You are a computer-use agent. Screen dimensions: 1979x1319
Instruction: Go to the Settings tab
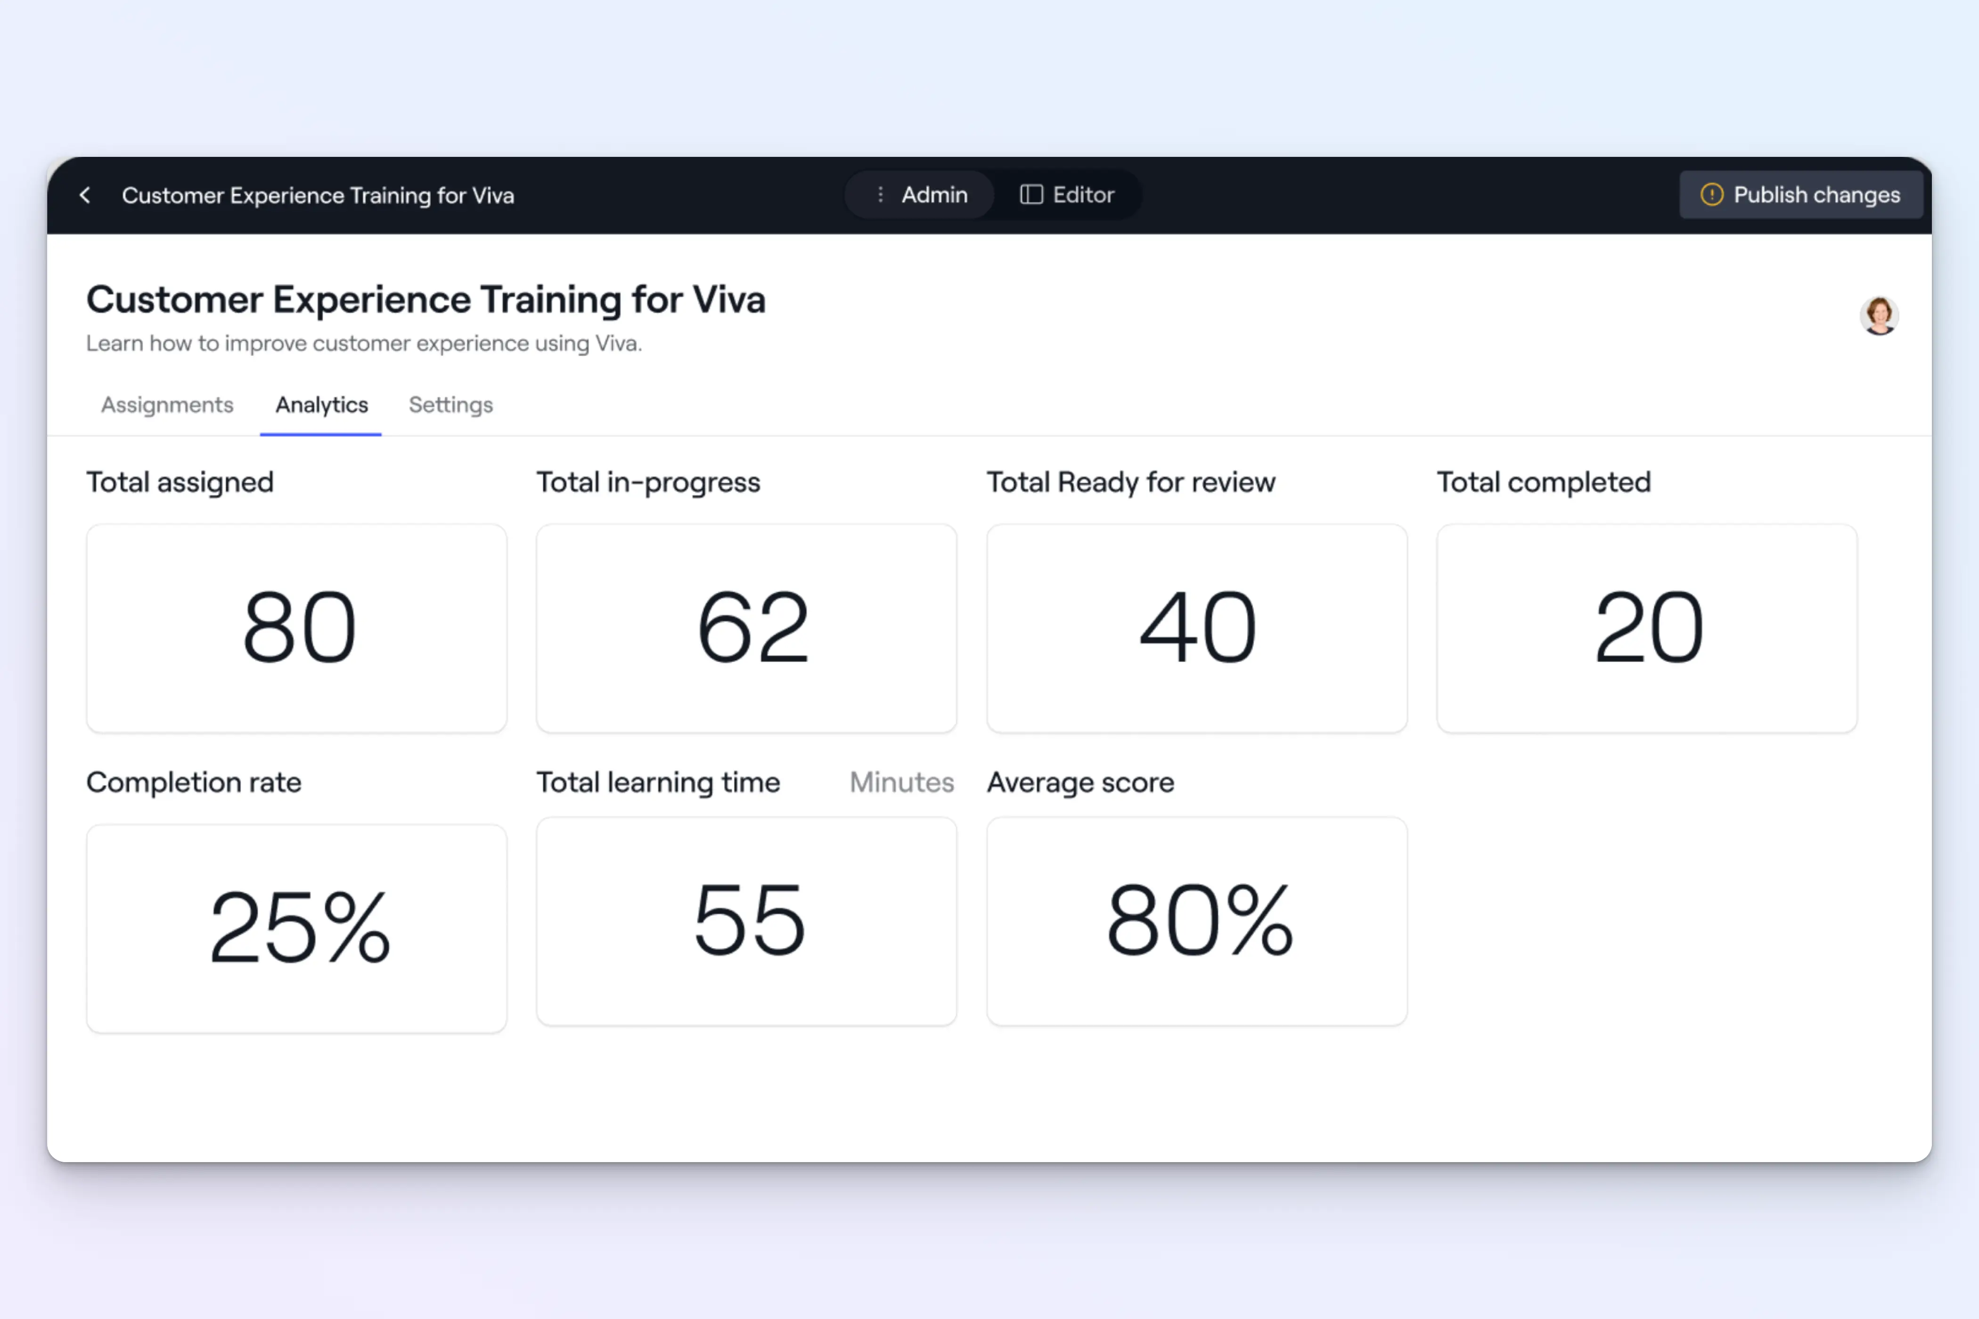451,406
